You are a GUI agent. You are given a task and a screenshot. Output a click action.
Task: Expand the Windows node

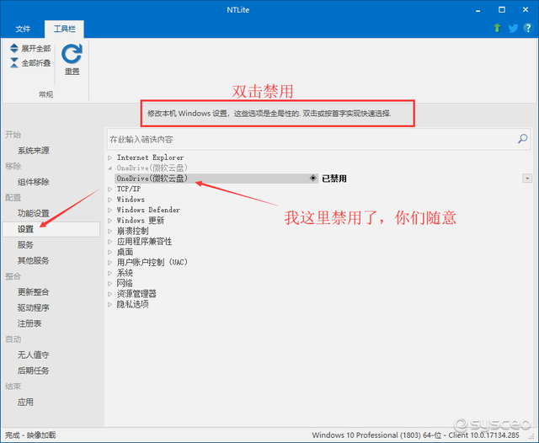pyautogui.click(x=110, y=200)
